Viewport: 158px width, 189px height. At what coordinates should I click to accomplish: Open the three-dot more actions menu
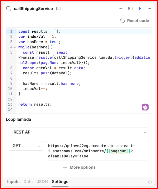tap(149, 8)
